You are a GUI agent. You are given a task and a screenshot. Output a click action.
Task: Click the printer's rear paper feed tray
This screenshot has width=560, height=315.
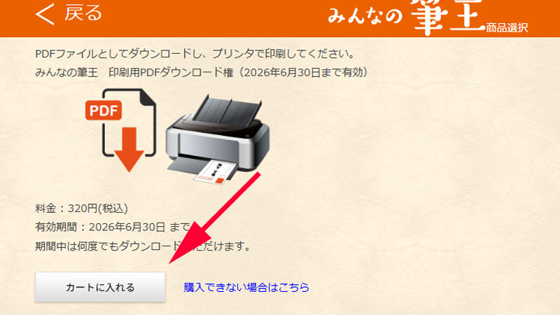point(228,108)
